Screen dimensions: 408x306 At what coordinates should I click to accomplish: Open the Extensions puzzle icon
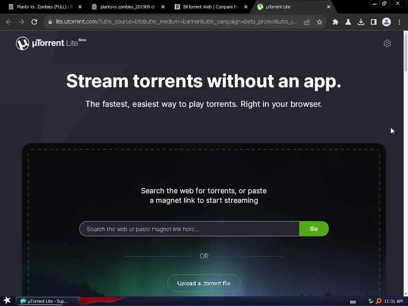click(x=335, y=22)
